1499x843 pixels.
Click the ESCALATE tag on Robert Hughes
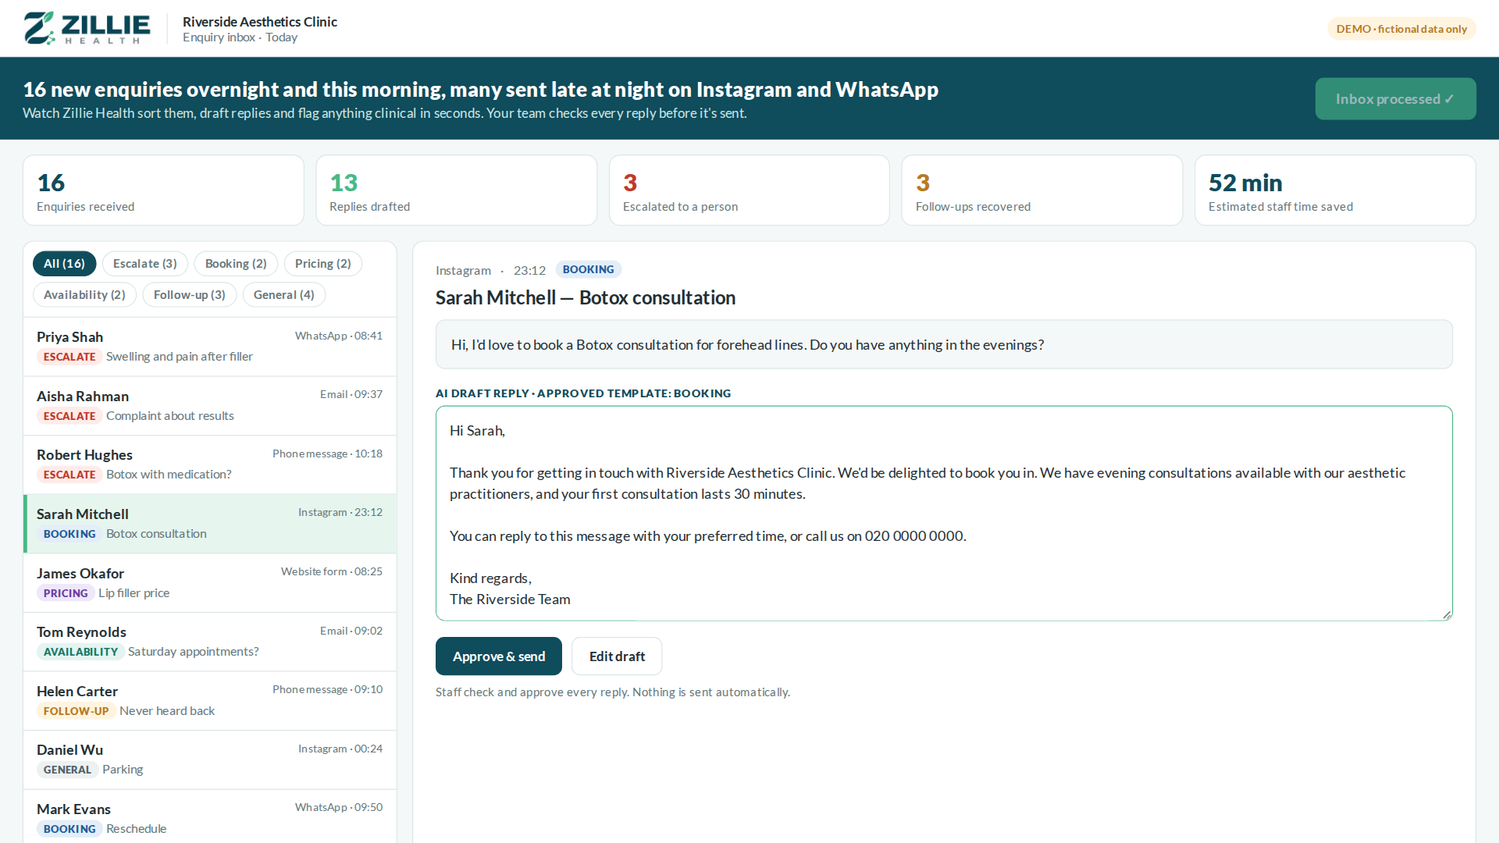click(69, 475)
